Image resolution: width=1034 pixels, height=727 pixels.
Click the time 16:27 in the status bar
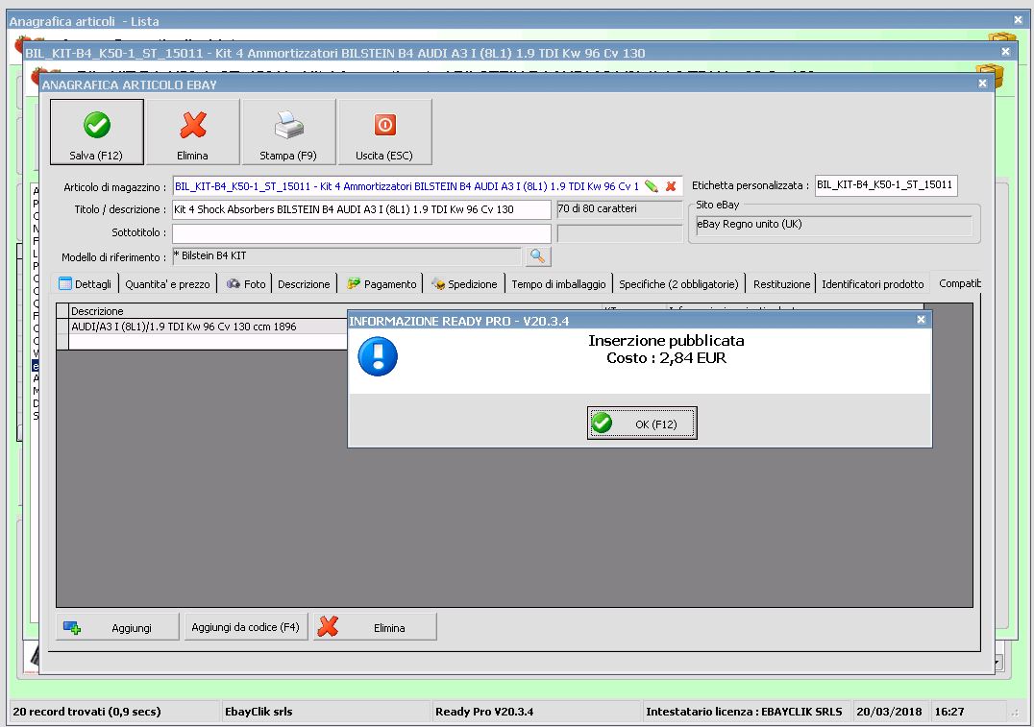tap(948, 712)
